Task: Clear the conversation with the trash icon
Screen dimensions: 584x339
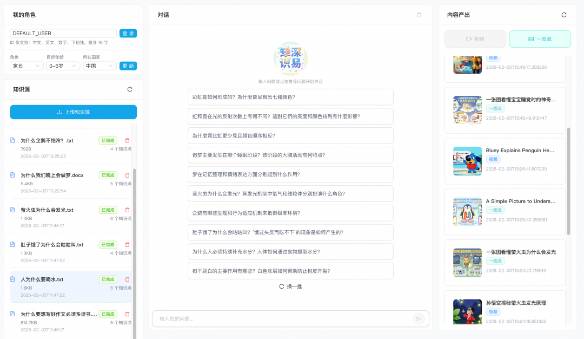Action: pos(419,15)
